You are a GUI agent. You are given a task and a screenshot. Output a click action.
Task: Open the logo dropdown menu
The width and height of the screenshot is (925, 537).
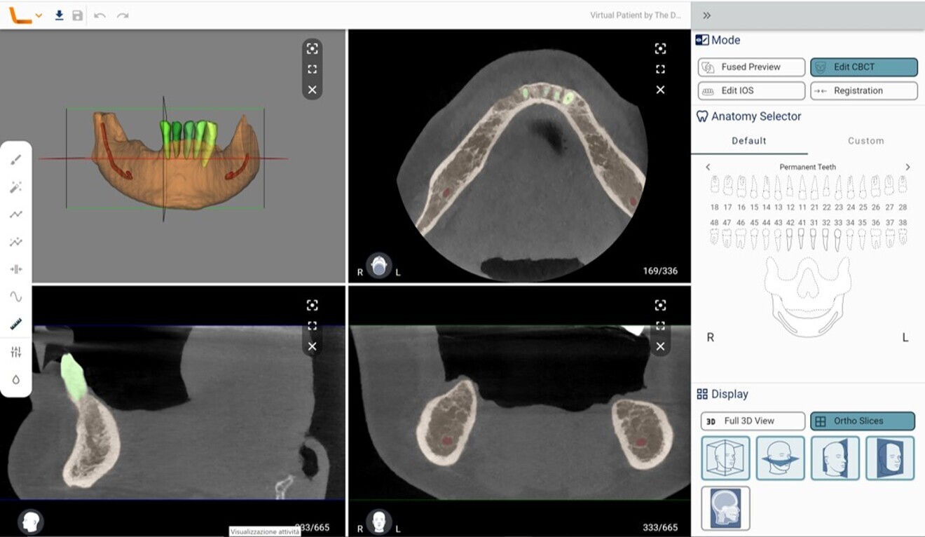[39, 15]
